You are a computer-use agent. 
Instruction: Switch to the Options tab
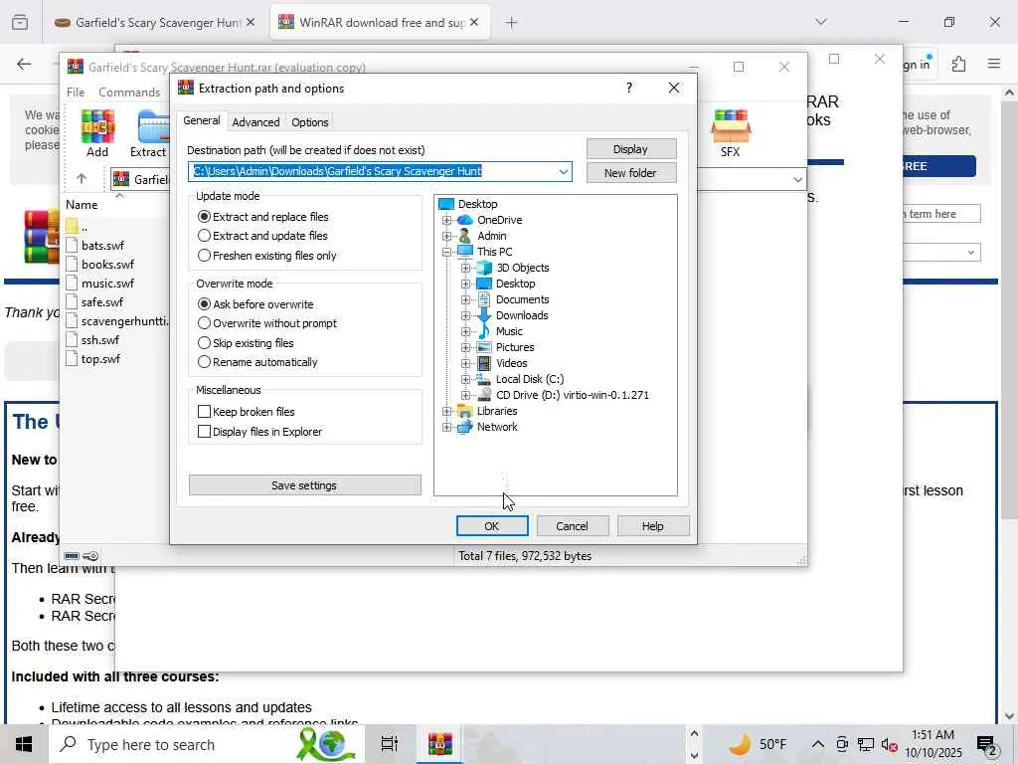click(310, 122)
